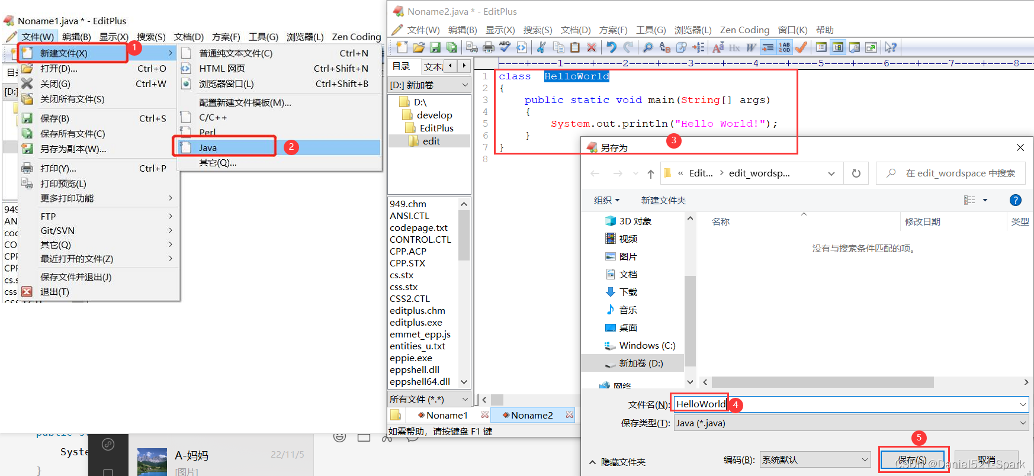Image resolution: width=1034 pixels, height=476 pixels.
Task: Click the Copy toolbar icon
Action: click(x=558, y=47)
